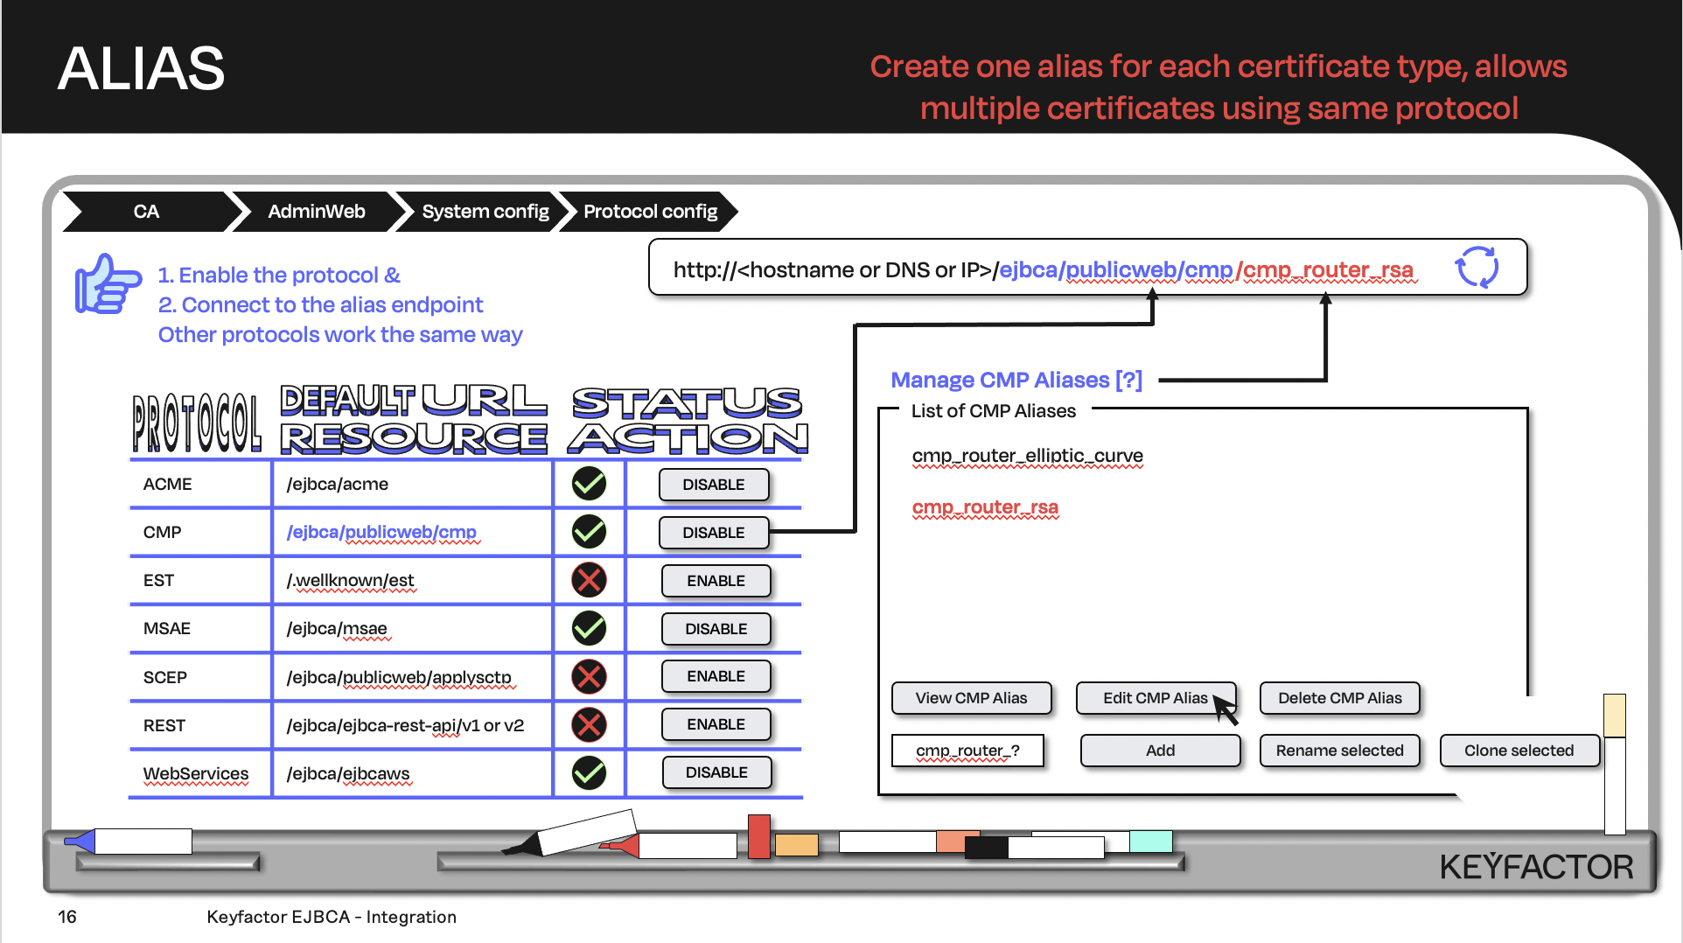Click the red X status for REST
Viewport: 1683px width, 943px height.
(589, 724)
